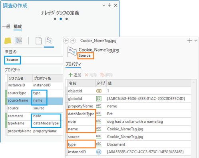Viewport: 199px width, 158px height.
Task: Click the globalid green ID type icon
Action: tap(99, 99)
